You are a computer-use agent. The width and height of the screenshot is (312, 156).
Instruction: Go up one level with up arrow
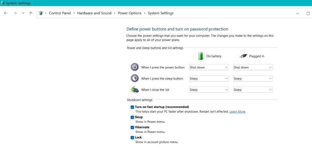(31, 13)
